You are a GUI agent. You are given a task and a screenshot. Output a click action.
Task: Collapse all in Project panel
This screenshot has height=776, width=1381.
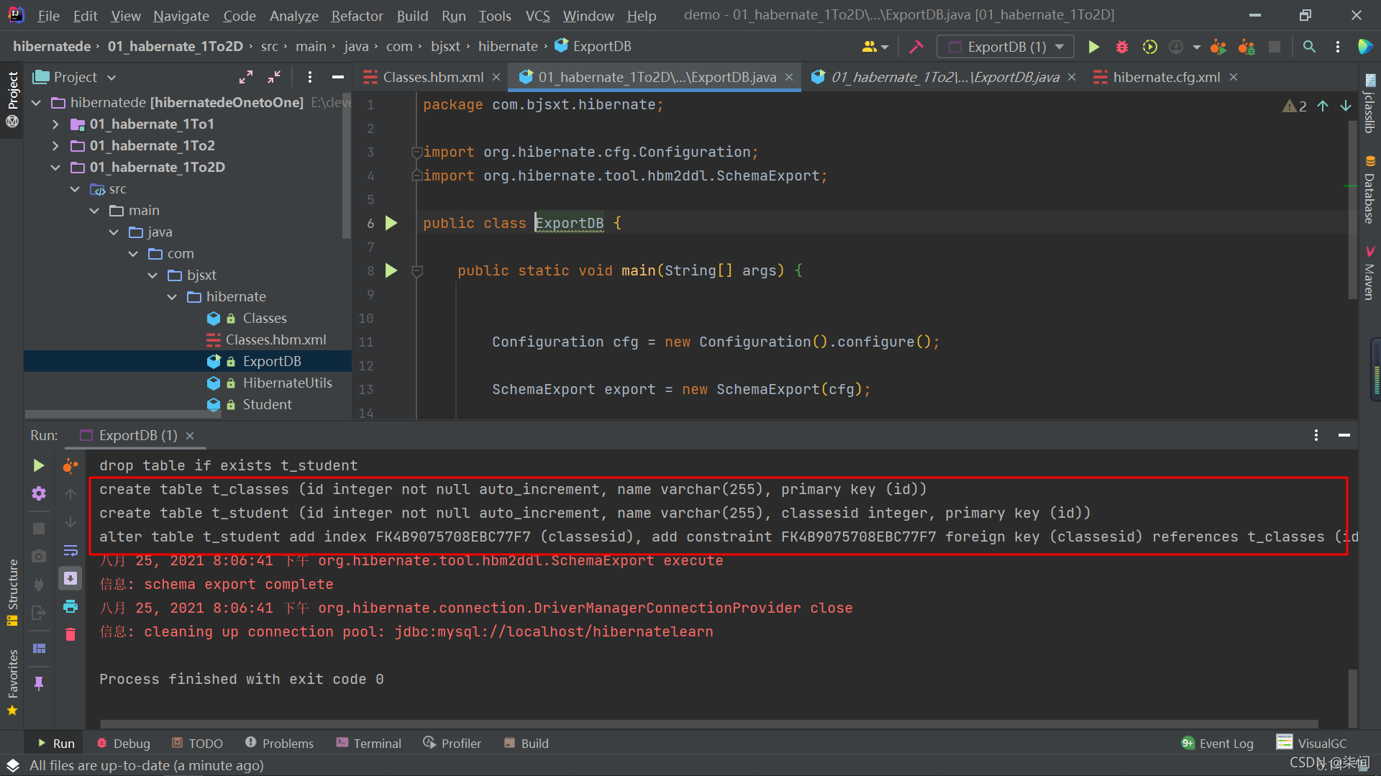(x=274, y=77)
